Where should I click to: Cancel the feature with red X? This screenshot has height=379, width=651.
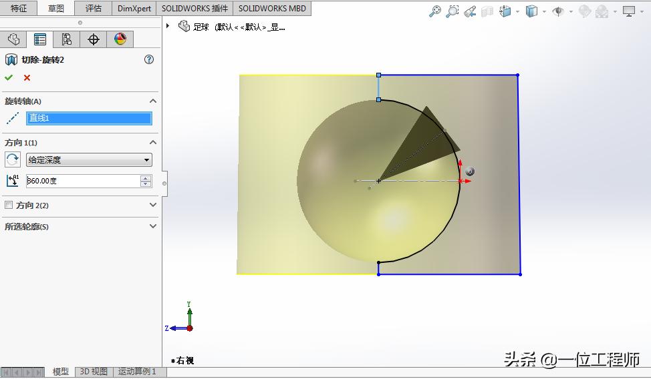27,78
